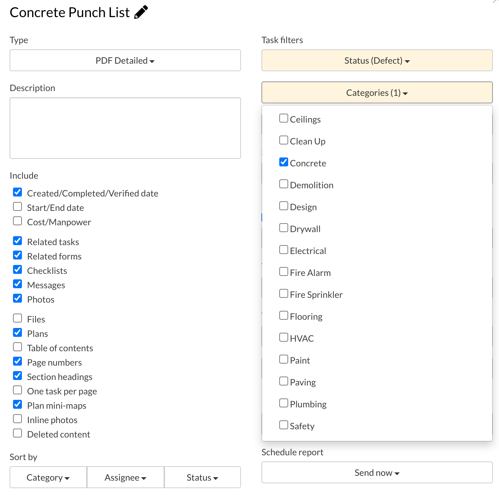
Task: Open the PDF Detailed type dropdown
Action: point(125,61)
